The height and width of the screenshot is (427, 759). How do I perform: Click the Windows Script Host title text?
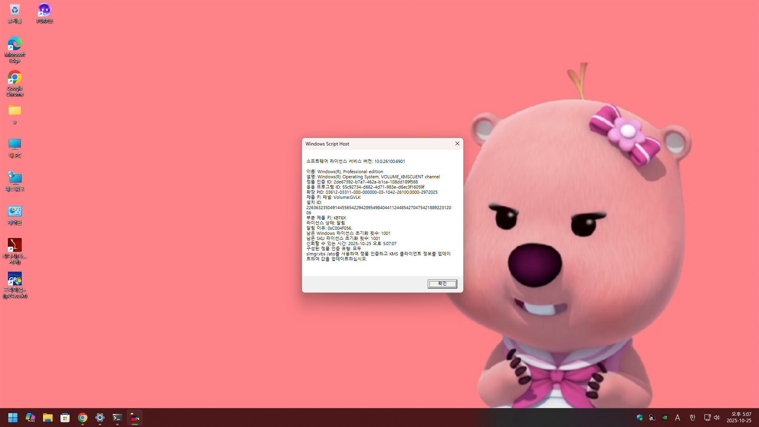point(327,144)
